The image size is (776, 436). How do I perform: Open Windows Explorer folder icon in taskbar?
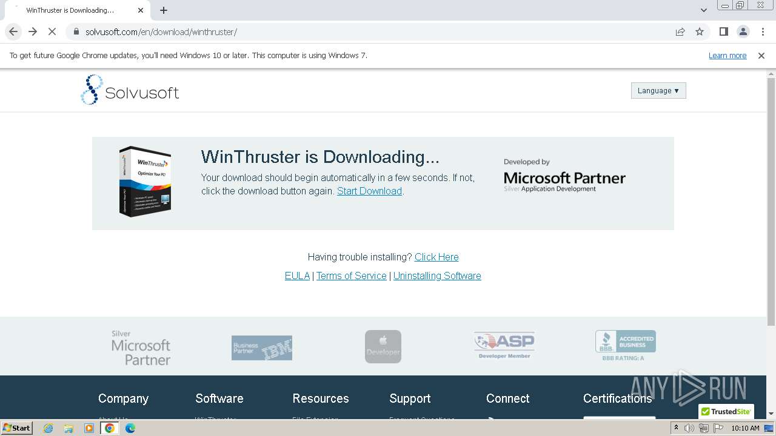pos(69,428)
